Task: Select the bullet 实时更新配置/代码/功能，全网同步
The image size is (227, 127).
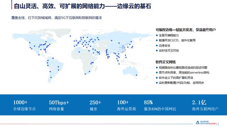Action: [181, 83]
